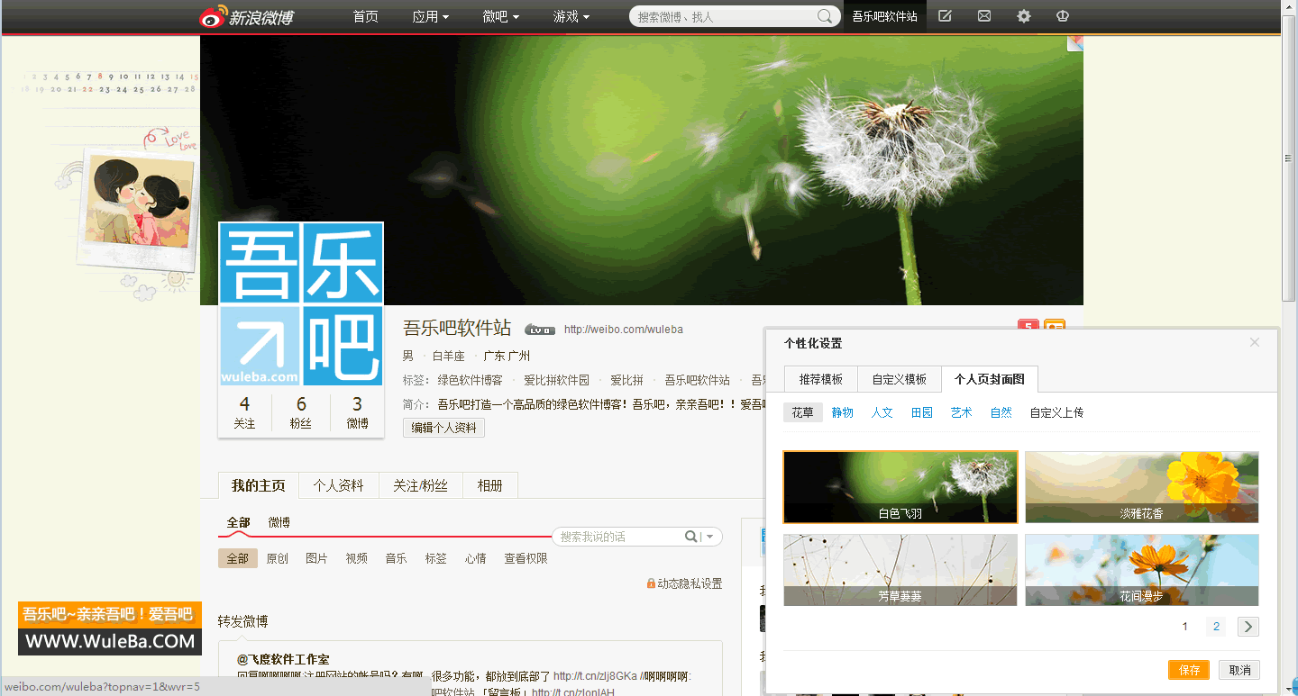Filter posts by 音乐

click(x=397, y=558)
